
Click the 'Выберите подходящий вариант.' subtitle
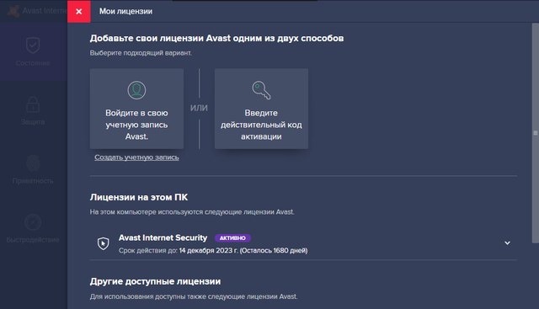(141, 53)
